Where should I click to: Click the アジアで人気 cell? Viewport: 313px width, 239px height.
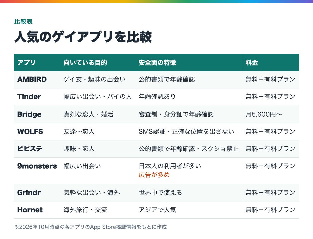click(x=189, y=210)
